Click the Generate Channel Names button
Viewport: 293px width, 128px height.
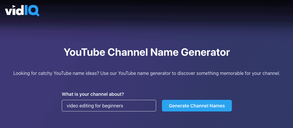point(197,106)
